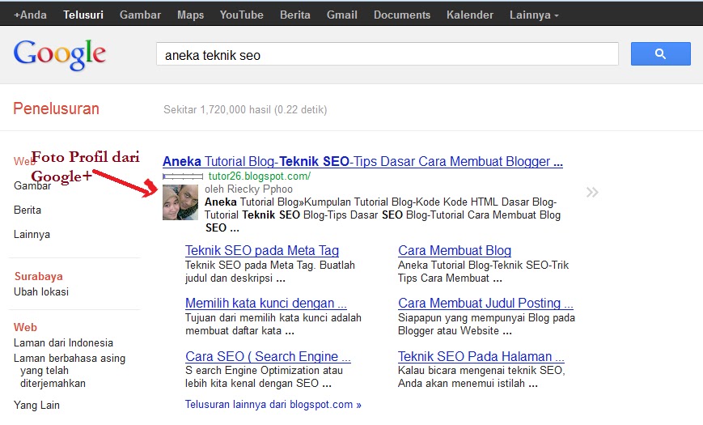
Task: Click result count 'Sekitar 1,720,000 hasil'
Action: click(218, 110)
